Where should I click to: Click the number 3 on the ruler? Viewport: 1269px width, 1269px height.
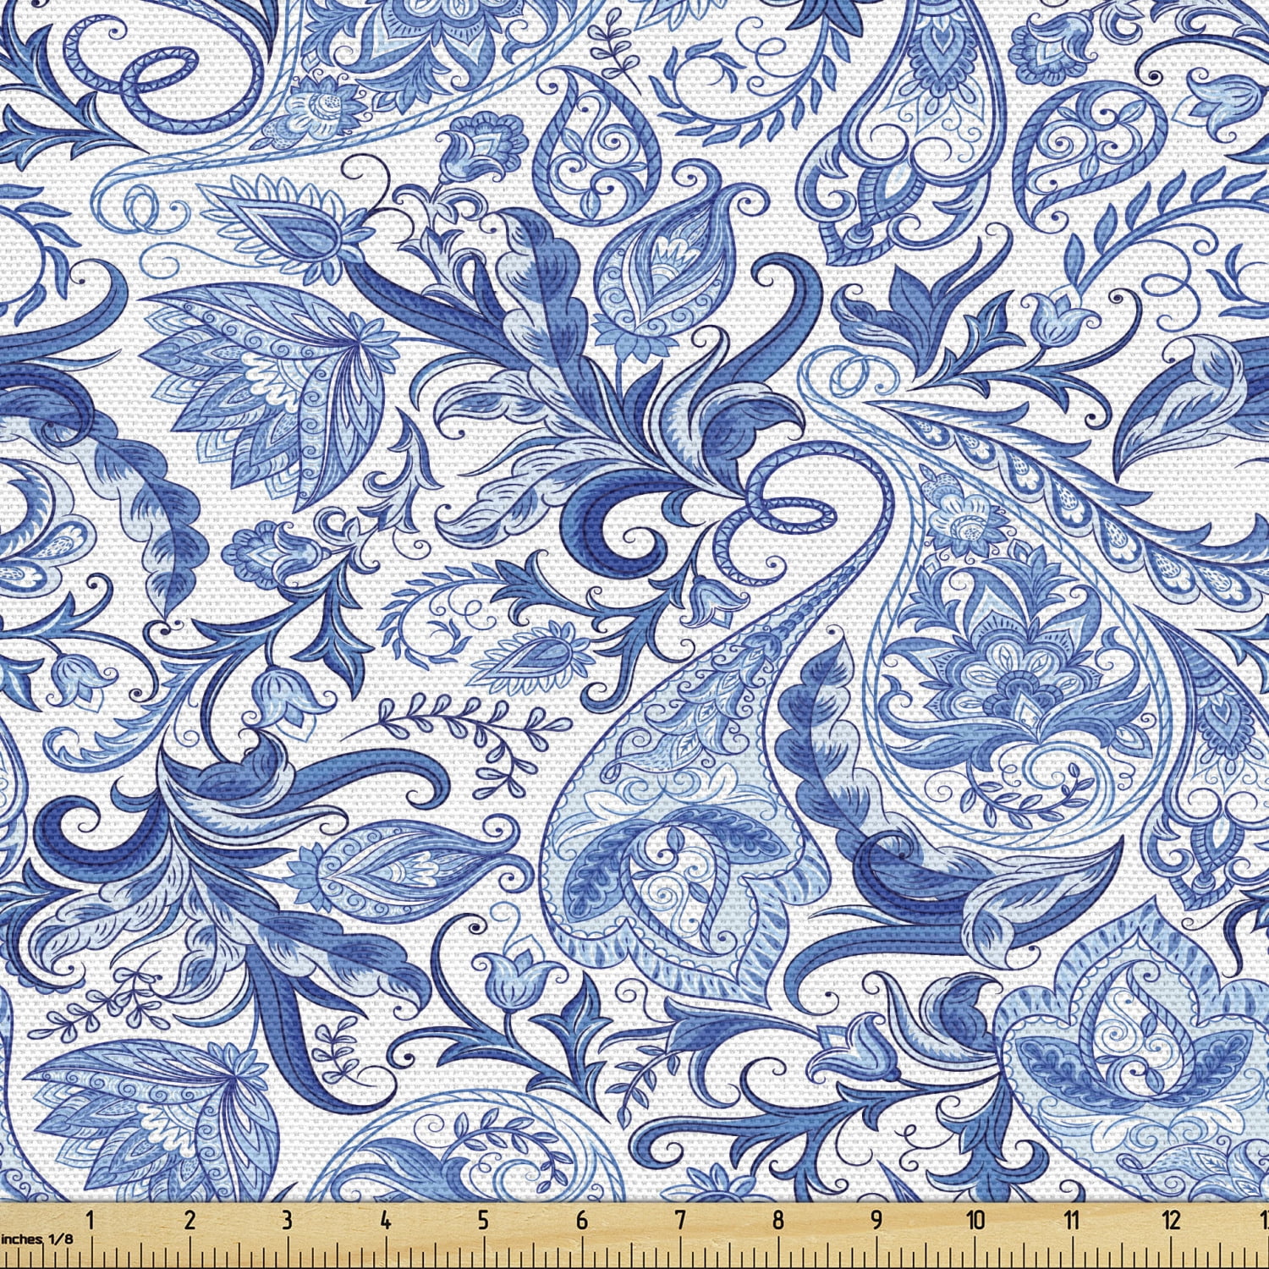288,1220
